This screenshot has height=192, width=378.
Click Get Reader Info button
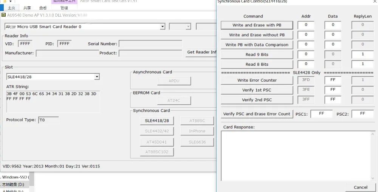click(201, 52)
